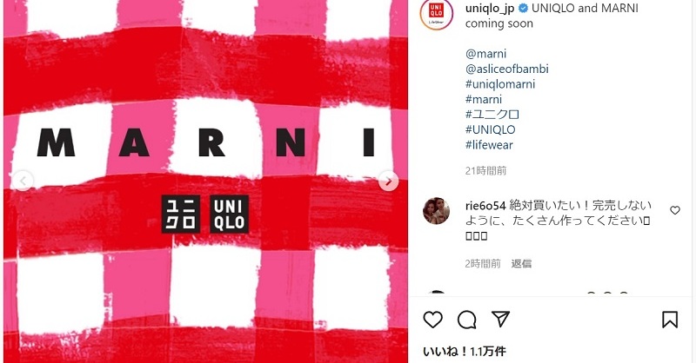
Task: Like rie6o54's comment with small heart
Action: coord(675,210)
